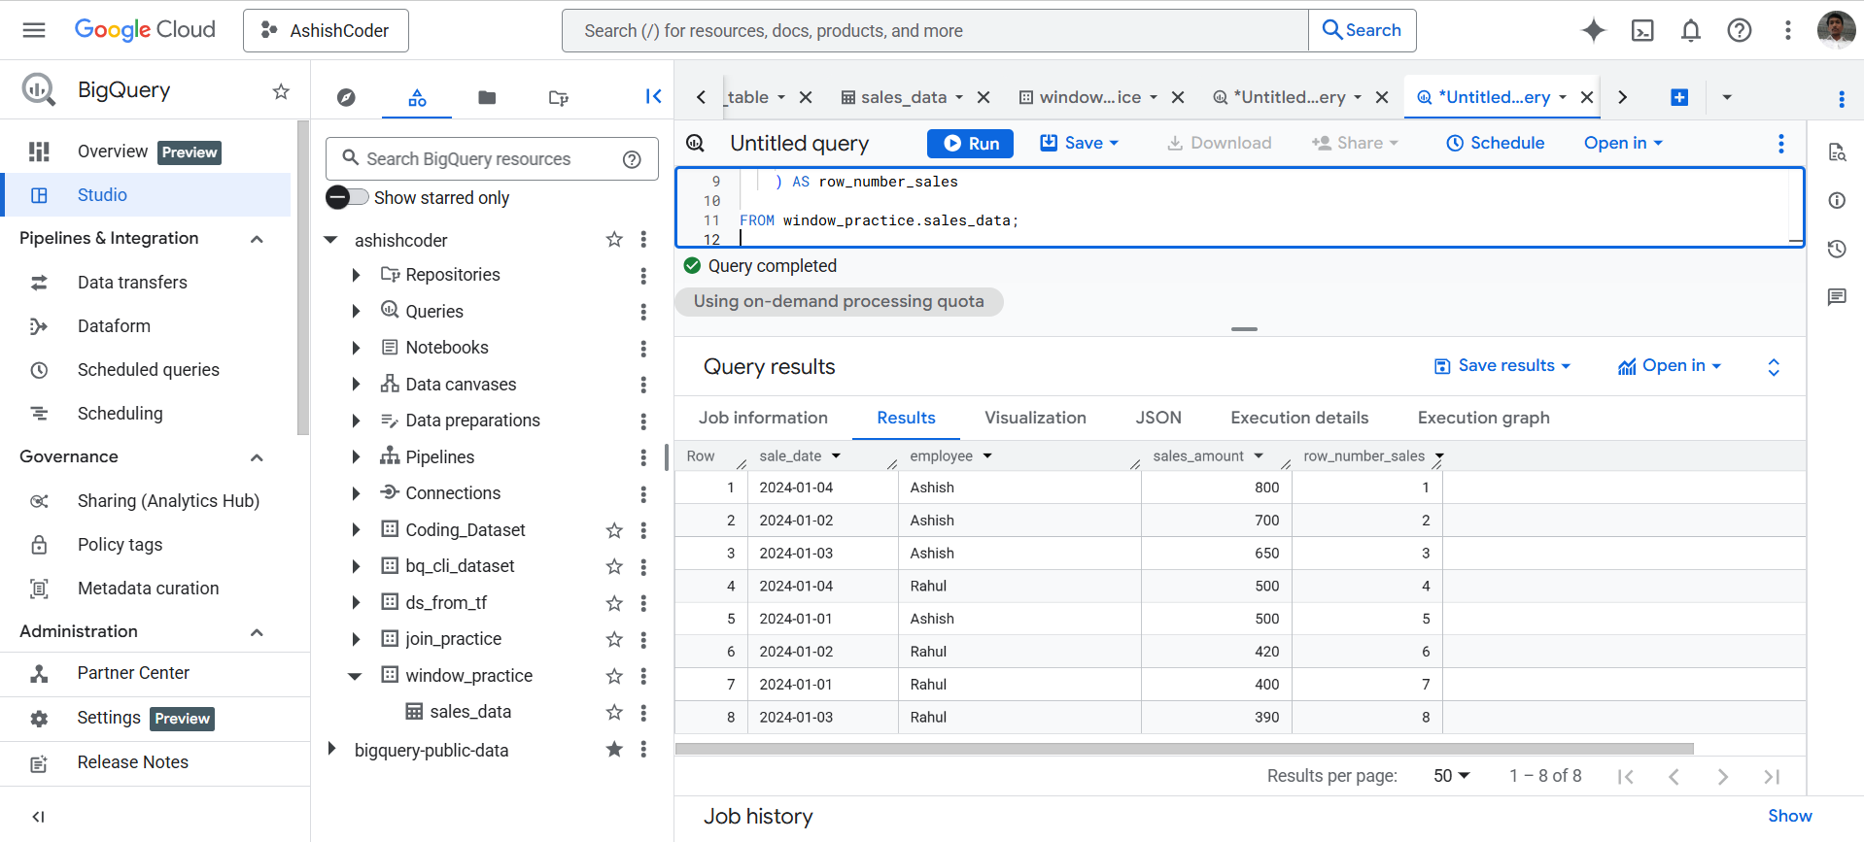Switch to the sales_data editor tab
This screenshot has height=842, width=1864.
tap(903, 97)
